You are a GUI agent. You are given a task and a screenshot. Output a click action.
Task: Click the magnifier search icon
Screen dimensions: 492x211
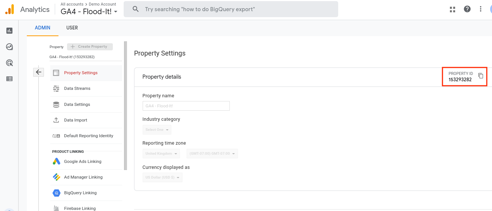[136, 9]
